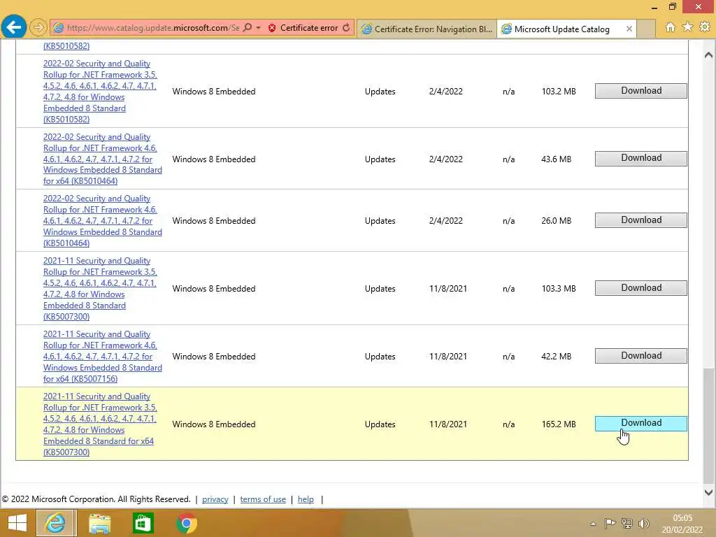
Task: Click the taskbar clock showing 05:05
Action: (x=682, y=524)
